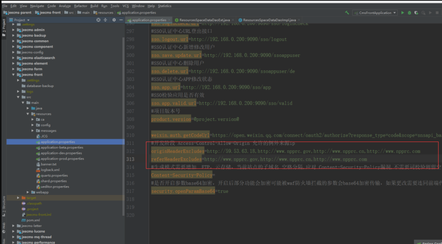Toggle the Web tool window strip

coord(4,226)
